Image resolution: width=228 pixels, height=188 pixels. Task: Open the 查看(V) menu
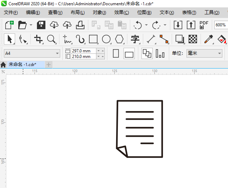55,13
